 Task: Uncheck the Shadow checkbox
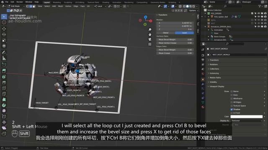[232, 109]
